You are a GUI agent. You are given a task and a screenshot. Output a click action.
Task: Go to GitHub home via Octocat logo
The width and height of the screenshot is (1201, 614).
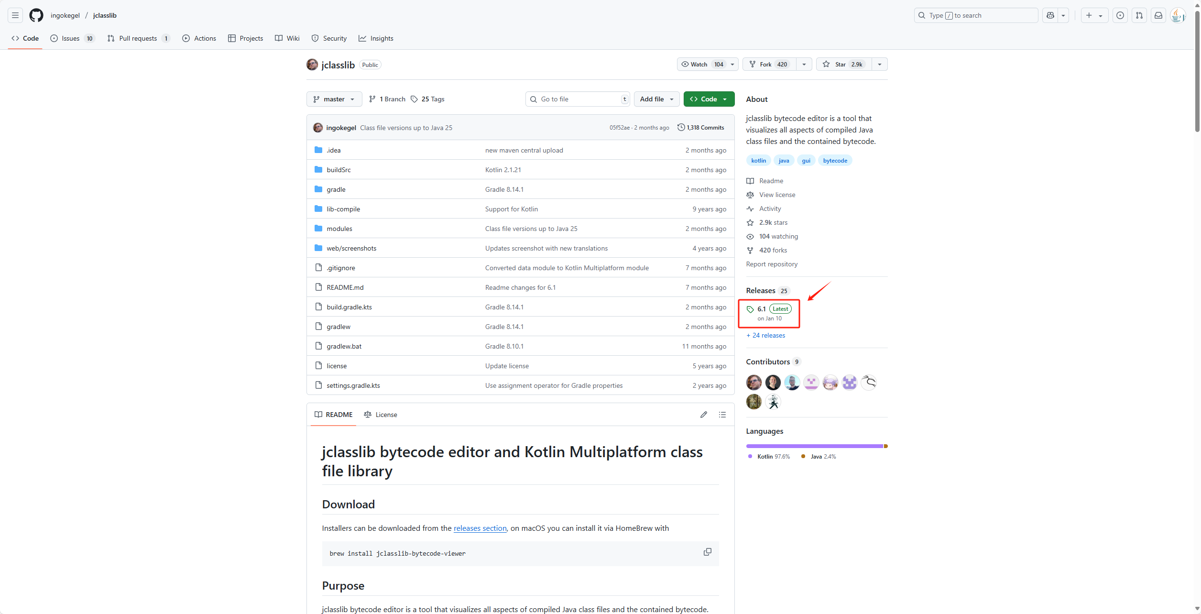coord(36,15)
